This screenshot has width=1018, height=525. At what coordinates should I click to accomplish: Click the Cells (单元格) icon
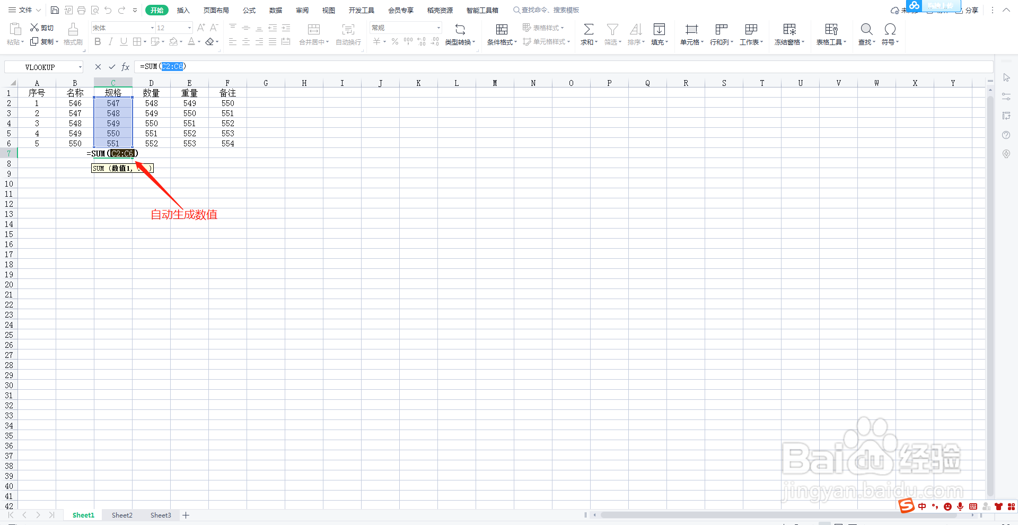pyautogui.click(x=691, y=29)
